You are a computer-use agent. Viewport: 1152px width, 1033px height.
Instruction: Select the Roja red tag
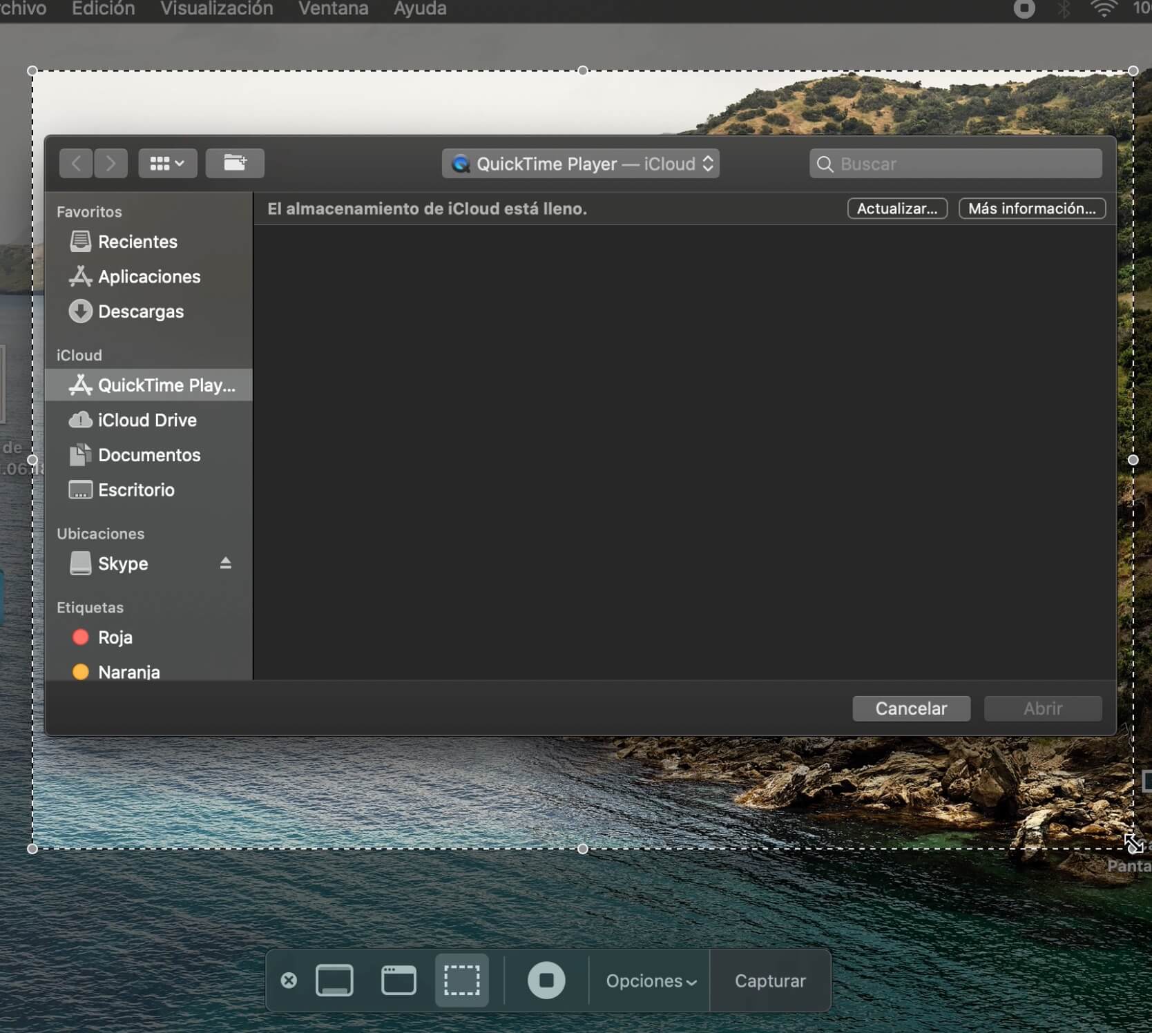149,637
